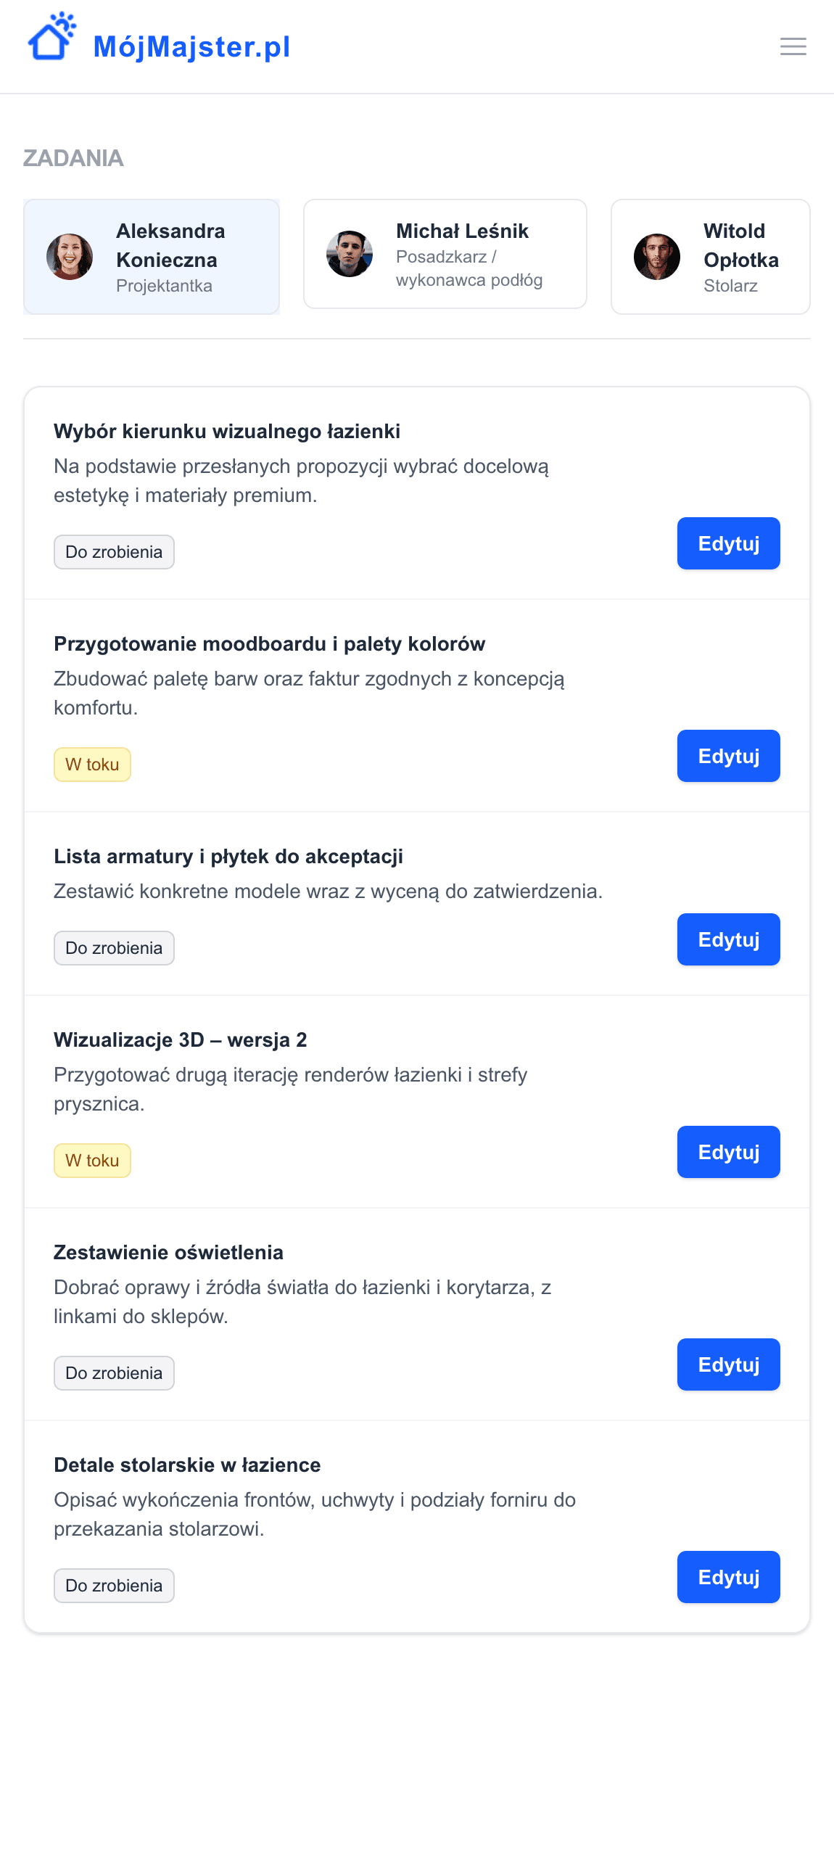Click 'Do zrobienia' badge under Zestawienie oświetlenia
834x1857 pixels.
(114, 1373)
